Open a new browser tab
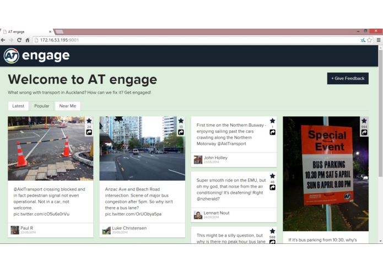383x272 pixels. (60, 32)
